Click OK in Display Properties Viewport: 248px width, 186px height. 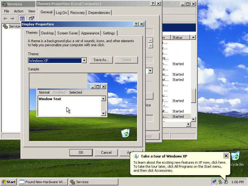coord(81,153)
